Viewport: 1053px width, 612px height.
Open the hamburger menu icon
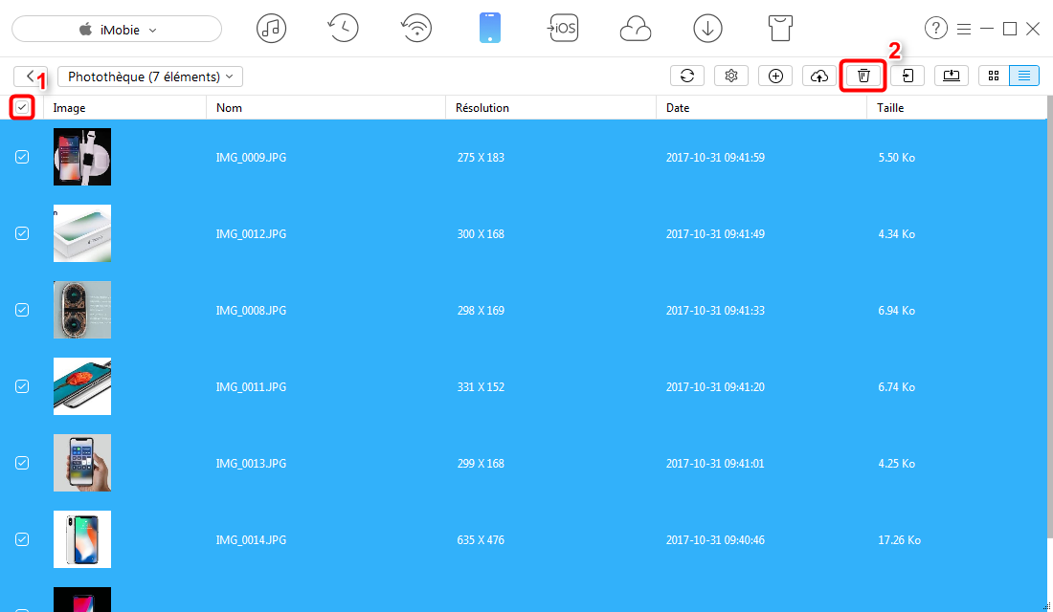(964, 29)
